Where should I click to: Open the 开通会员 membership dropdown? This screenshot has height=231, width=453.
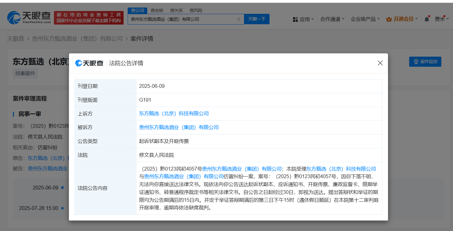click(x=402, y=19)
